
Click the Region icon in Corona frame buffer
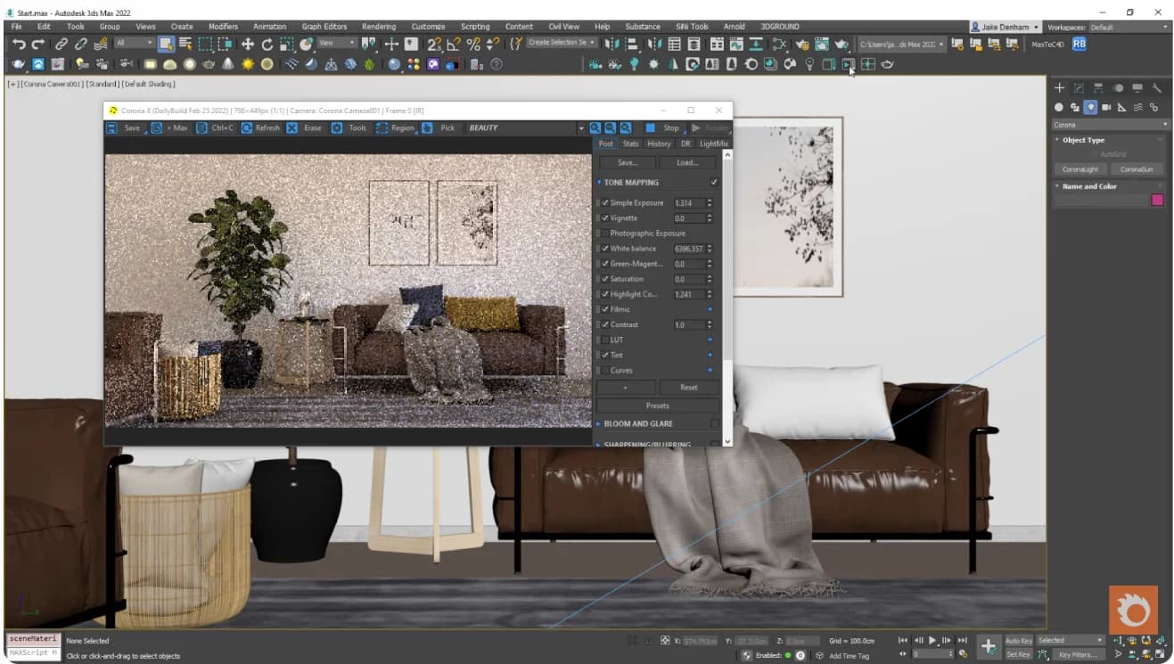(382, 128)
